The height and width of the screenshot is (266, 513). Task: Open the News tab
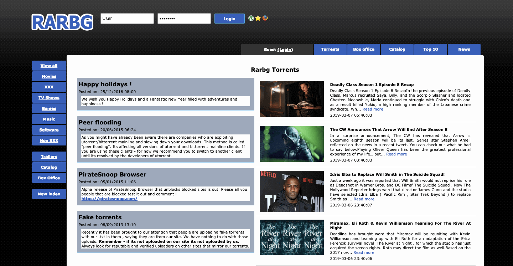point(464,50)
